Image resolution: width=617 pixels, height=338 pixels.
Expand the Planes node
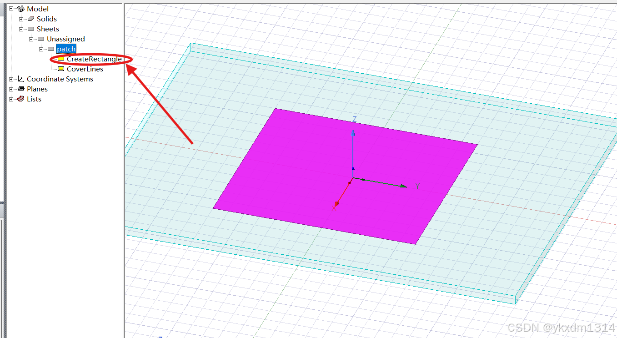coord(11,89)
